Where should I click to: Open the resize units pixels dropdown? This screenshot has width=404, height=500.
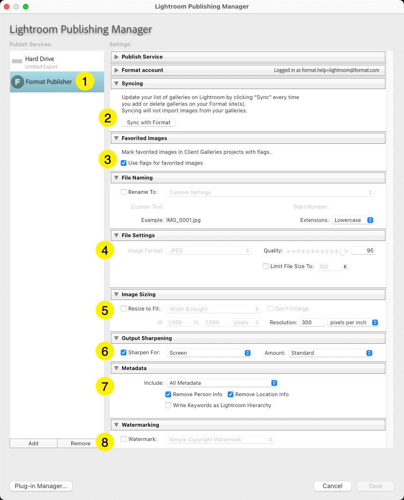pos(246,322)
